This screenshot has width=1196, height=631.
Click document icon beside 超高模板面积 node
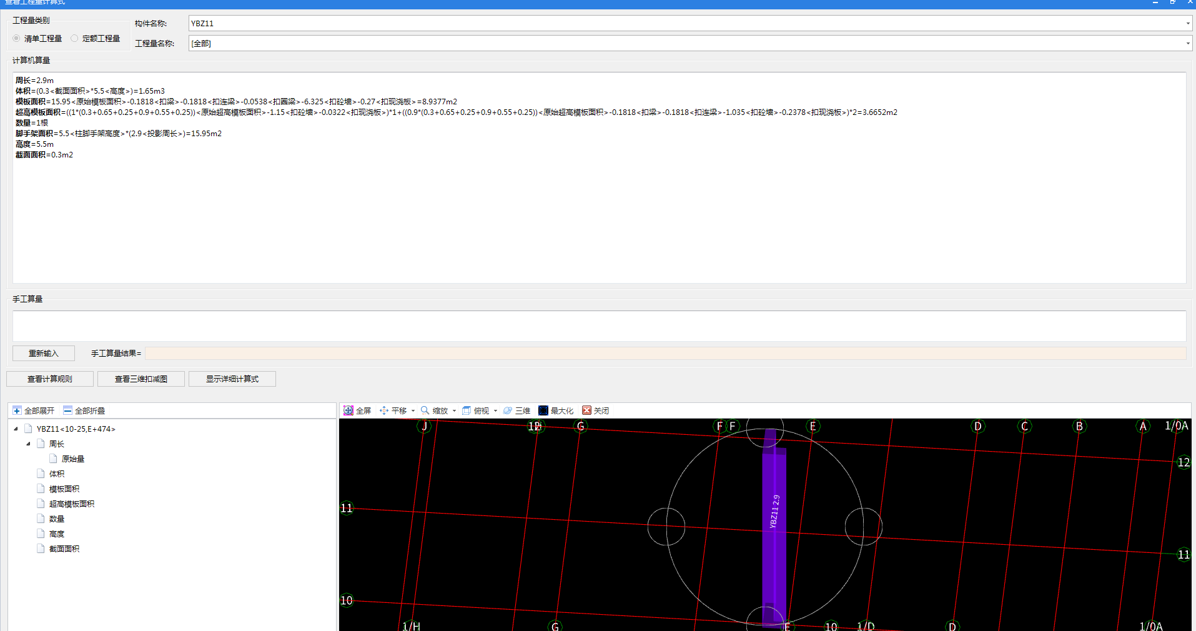click(x=41, y=504)
